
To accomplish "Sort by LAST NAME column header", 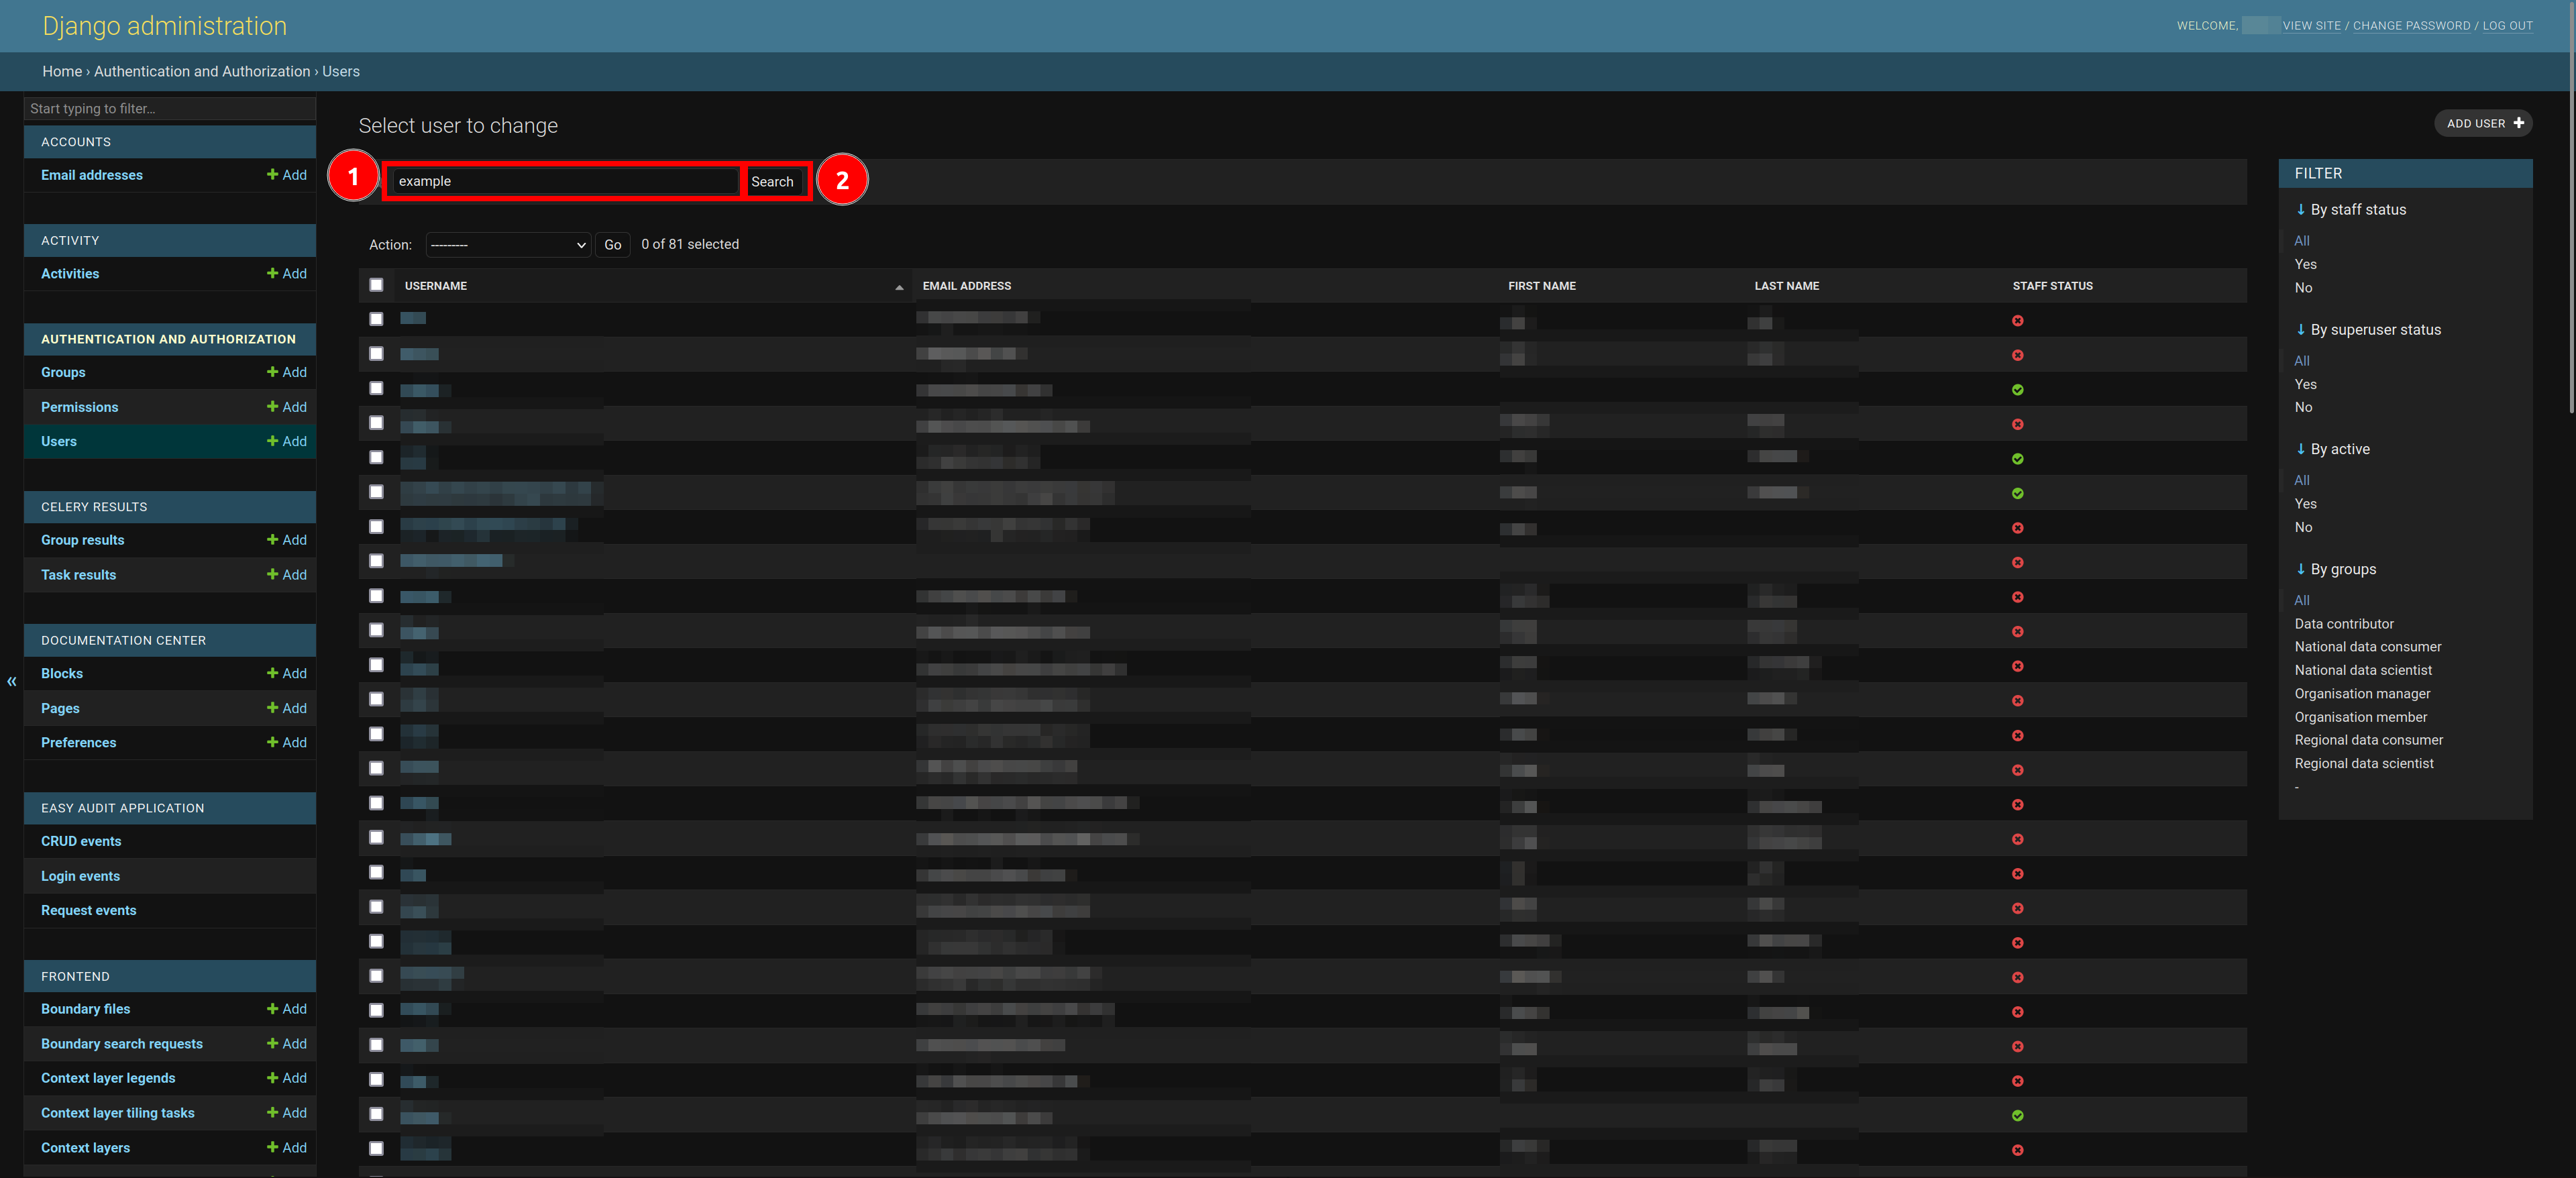I will point(1786,286).
